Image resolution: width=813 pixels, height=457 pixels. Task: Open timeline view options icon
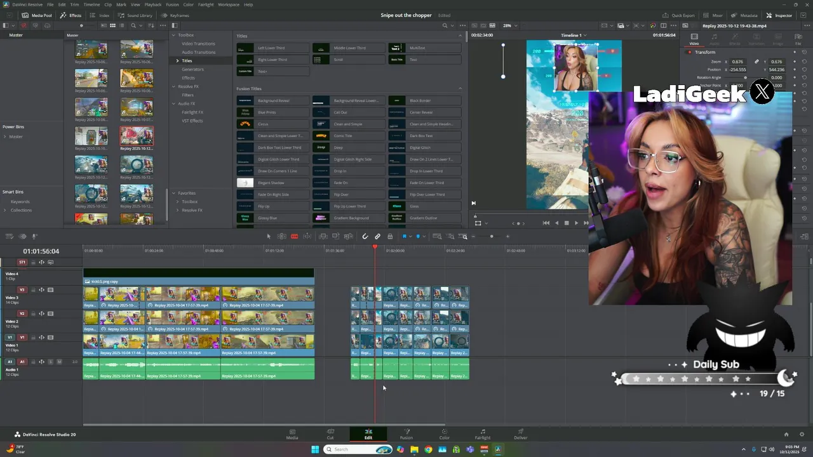tap(10, 236)
